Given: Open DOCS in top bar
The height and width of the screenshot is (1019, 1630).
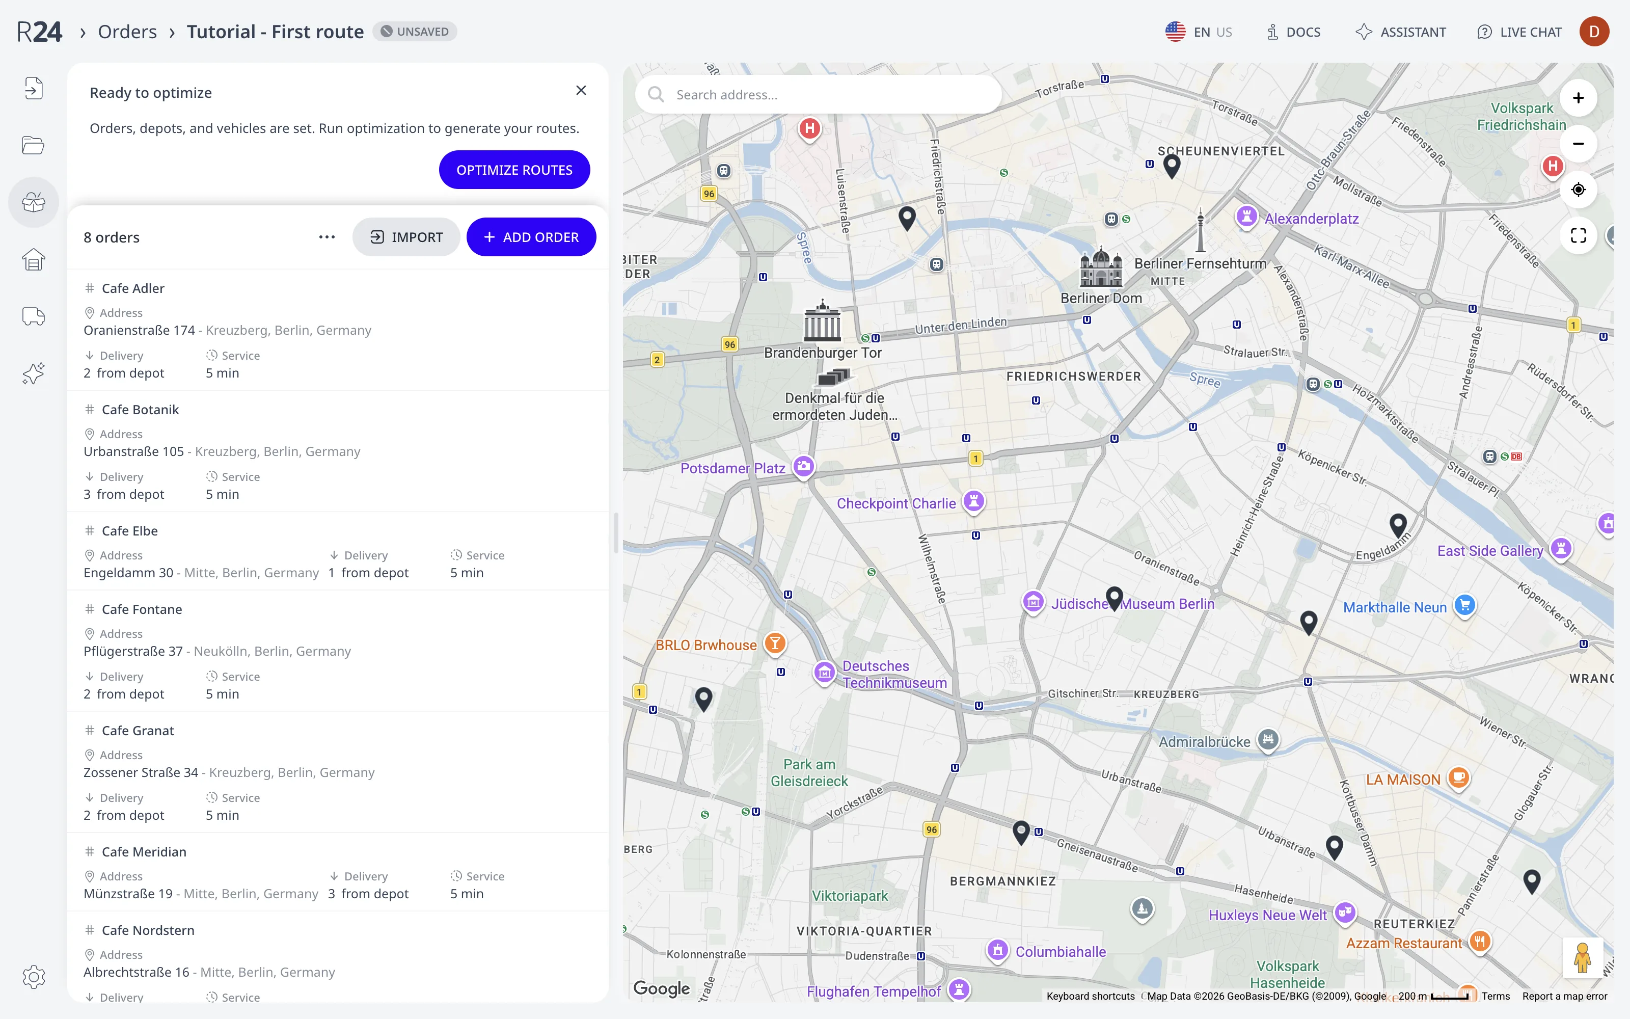Looking at the screenshot, I should click(x=1293, y=32).
